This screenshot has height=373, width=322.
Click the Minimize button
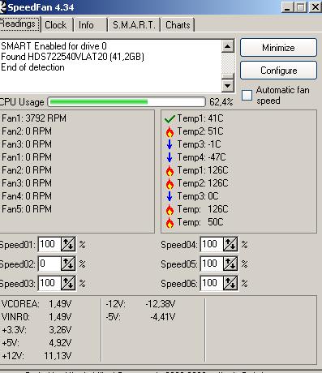(x=278, y=48)
